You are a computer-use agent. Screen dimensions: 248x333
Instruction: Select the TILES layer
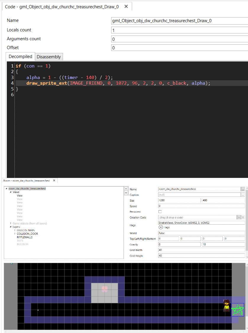[20, 241]
